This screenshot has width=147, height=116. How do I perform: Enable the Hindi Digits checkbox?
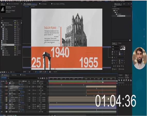click(x=119, y=69)
